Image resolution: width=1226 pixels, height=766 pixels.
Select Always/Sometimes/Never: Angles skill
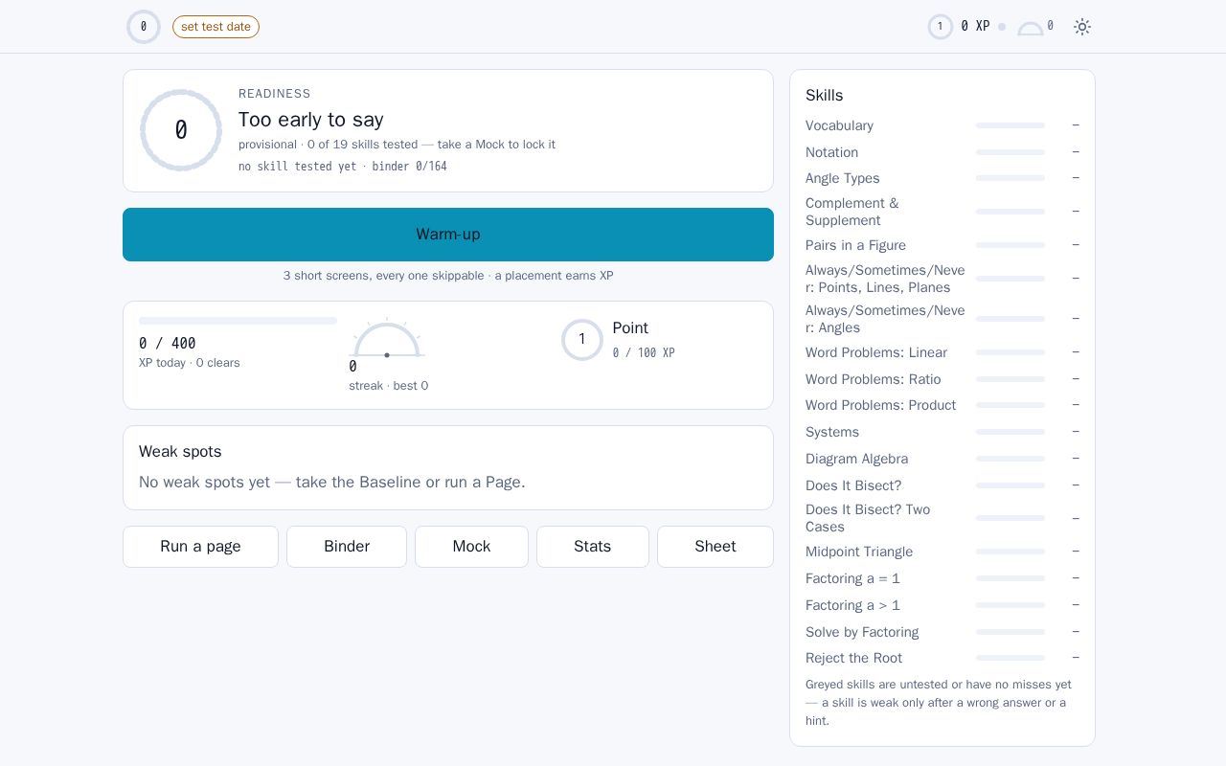[x=942, y=319]
